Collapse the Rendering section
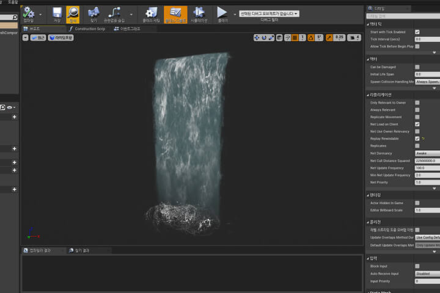 pyautogui.click(x=368, y=195)
